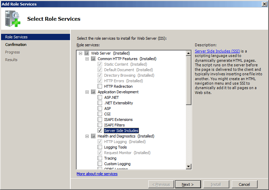Click the Next button
269x190 pixels.
point(188,184)
